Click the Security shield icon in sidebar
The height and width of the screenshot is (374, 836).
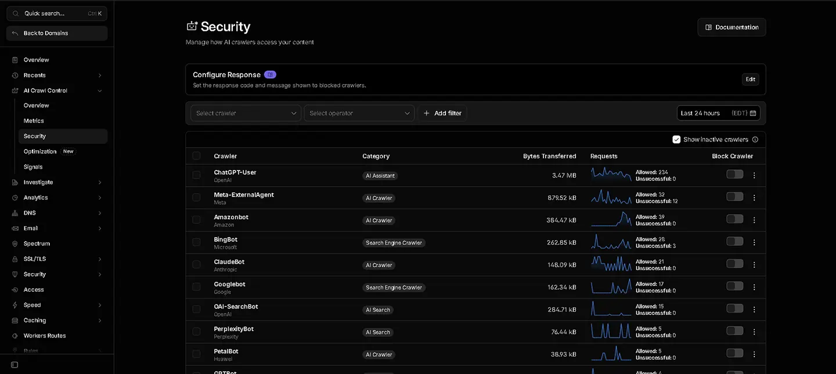[15, 274]
